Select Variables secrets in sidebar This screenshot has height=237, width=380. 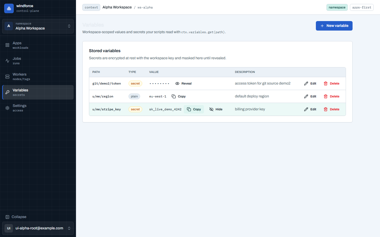(38, 92)
